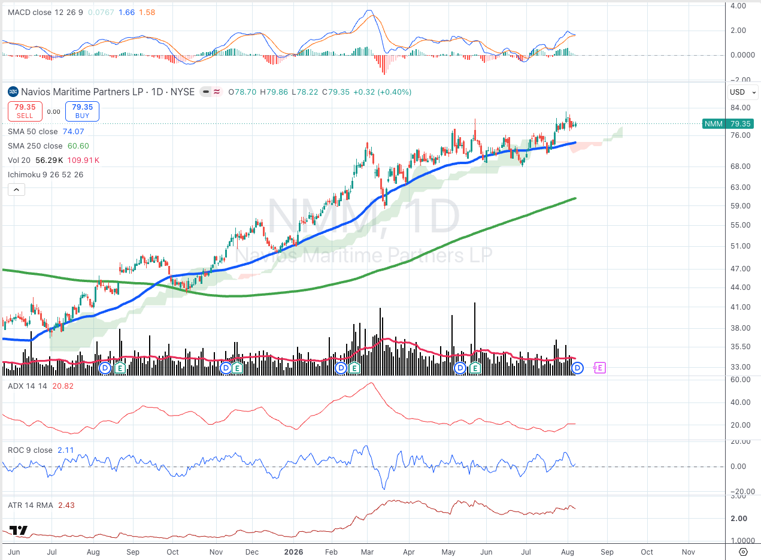Screen dimensions: 761x560
Task: Click the red SELL 79.35 button
Action: (25, 111)
